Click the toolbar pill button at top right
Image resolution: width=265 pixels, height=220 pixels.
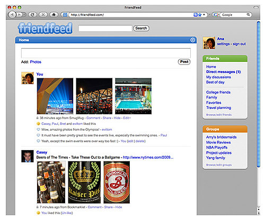click(x=255, y=7)
